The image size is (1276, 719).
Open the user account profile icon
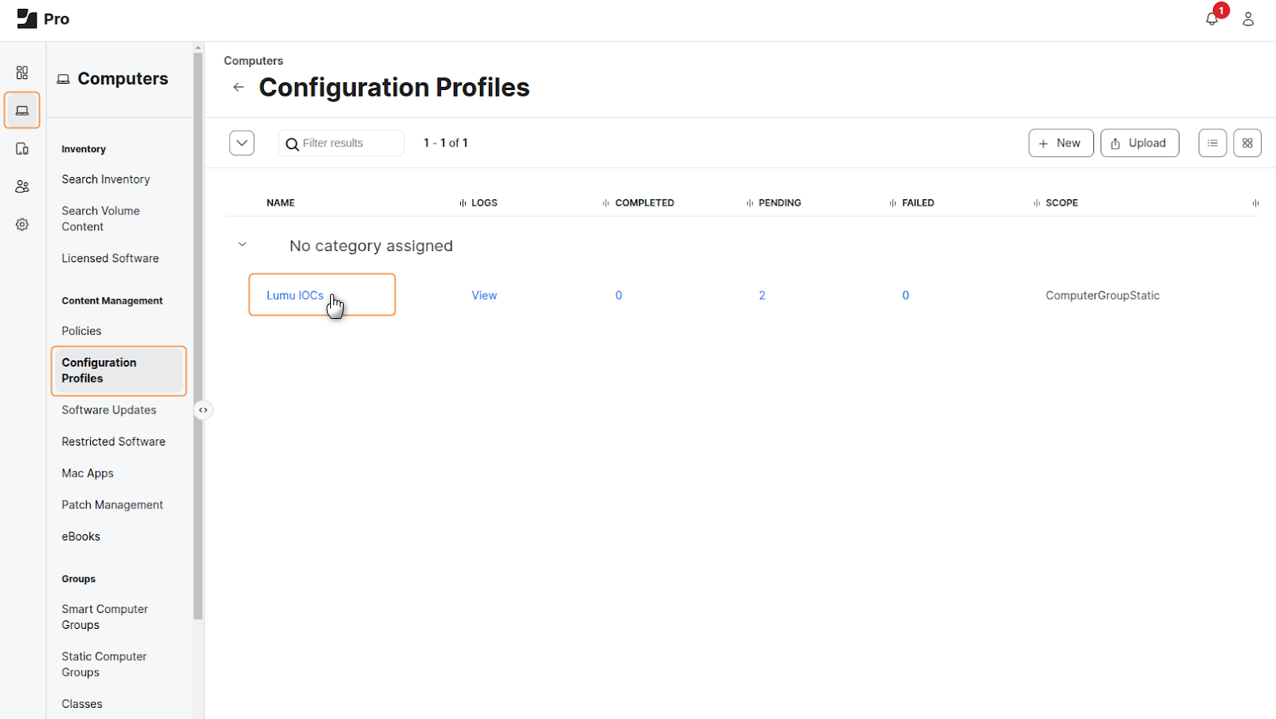tap(1248, 19)
